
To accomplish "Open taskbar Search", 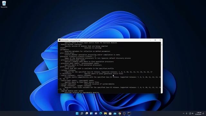I will pos(82,113).
